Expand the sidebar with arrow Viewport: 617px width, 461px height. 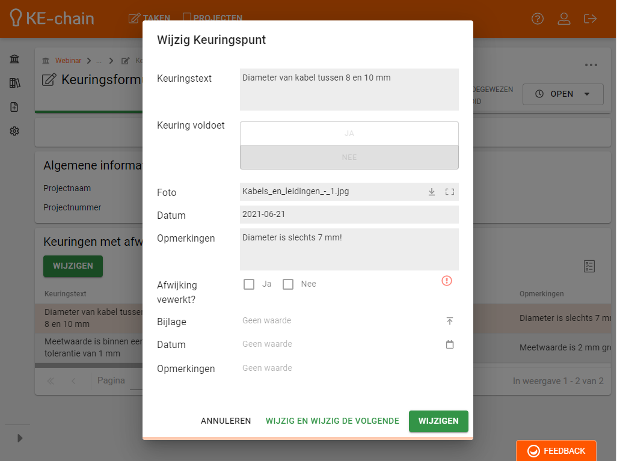coord(19,438)
